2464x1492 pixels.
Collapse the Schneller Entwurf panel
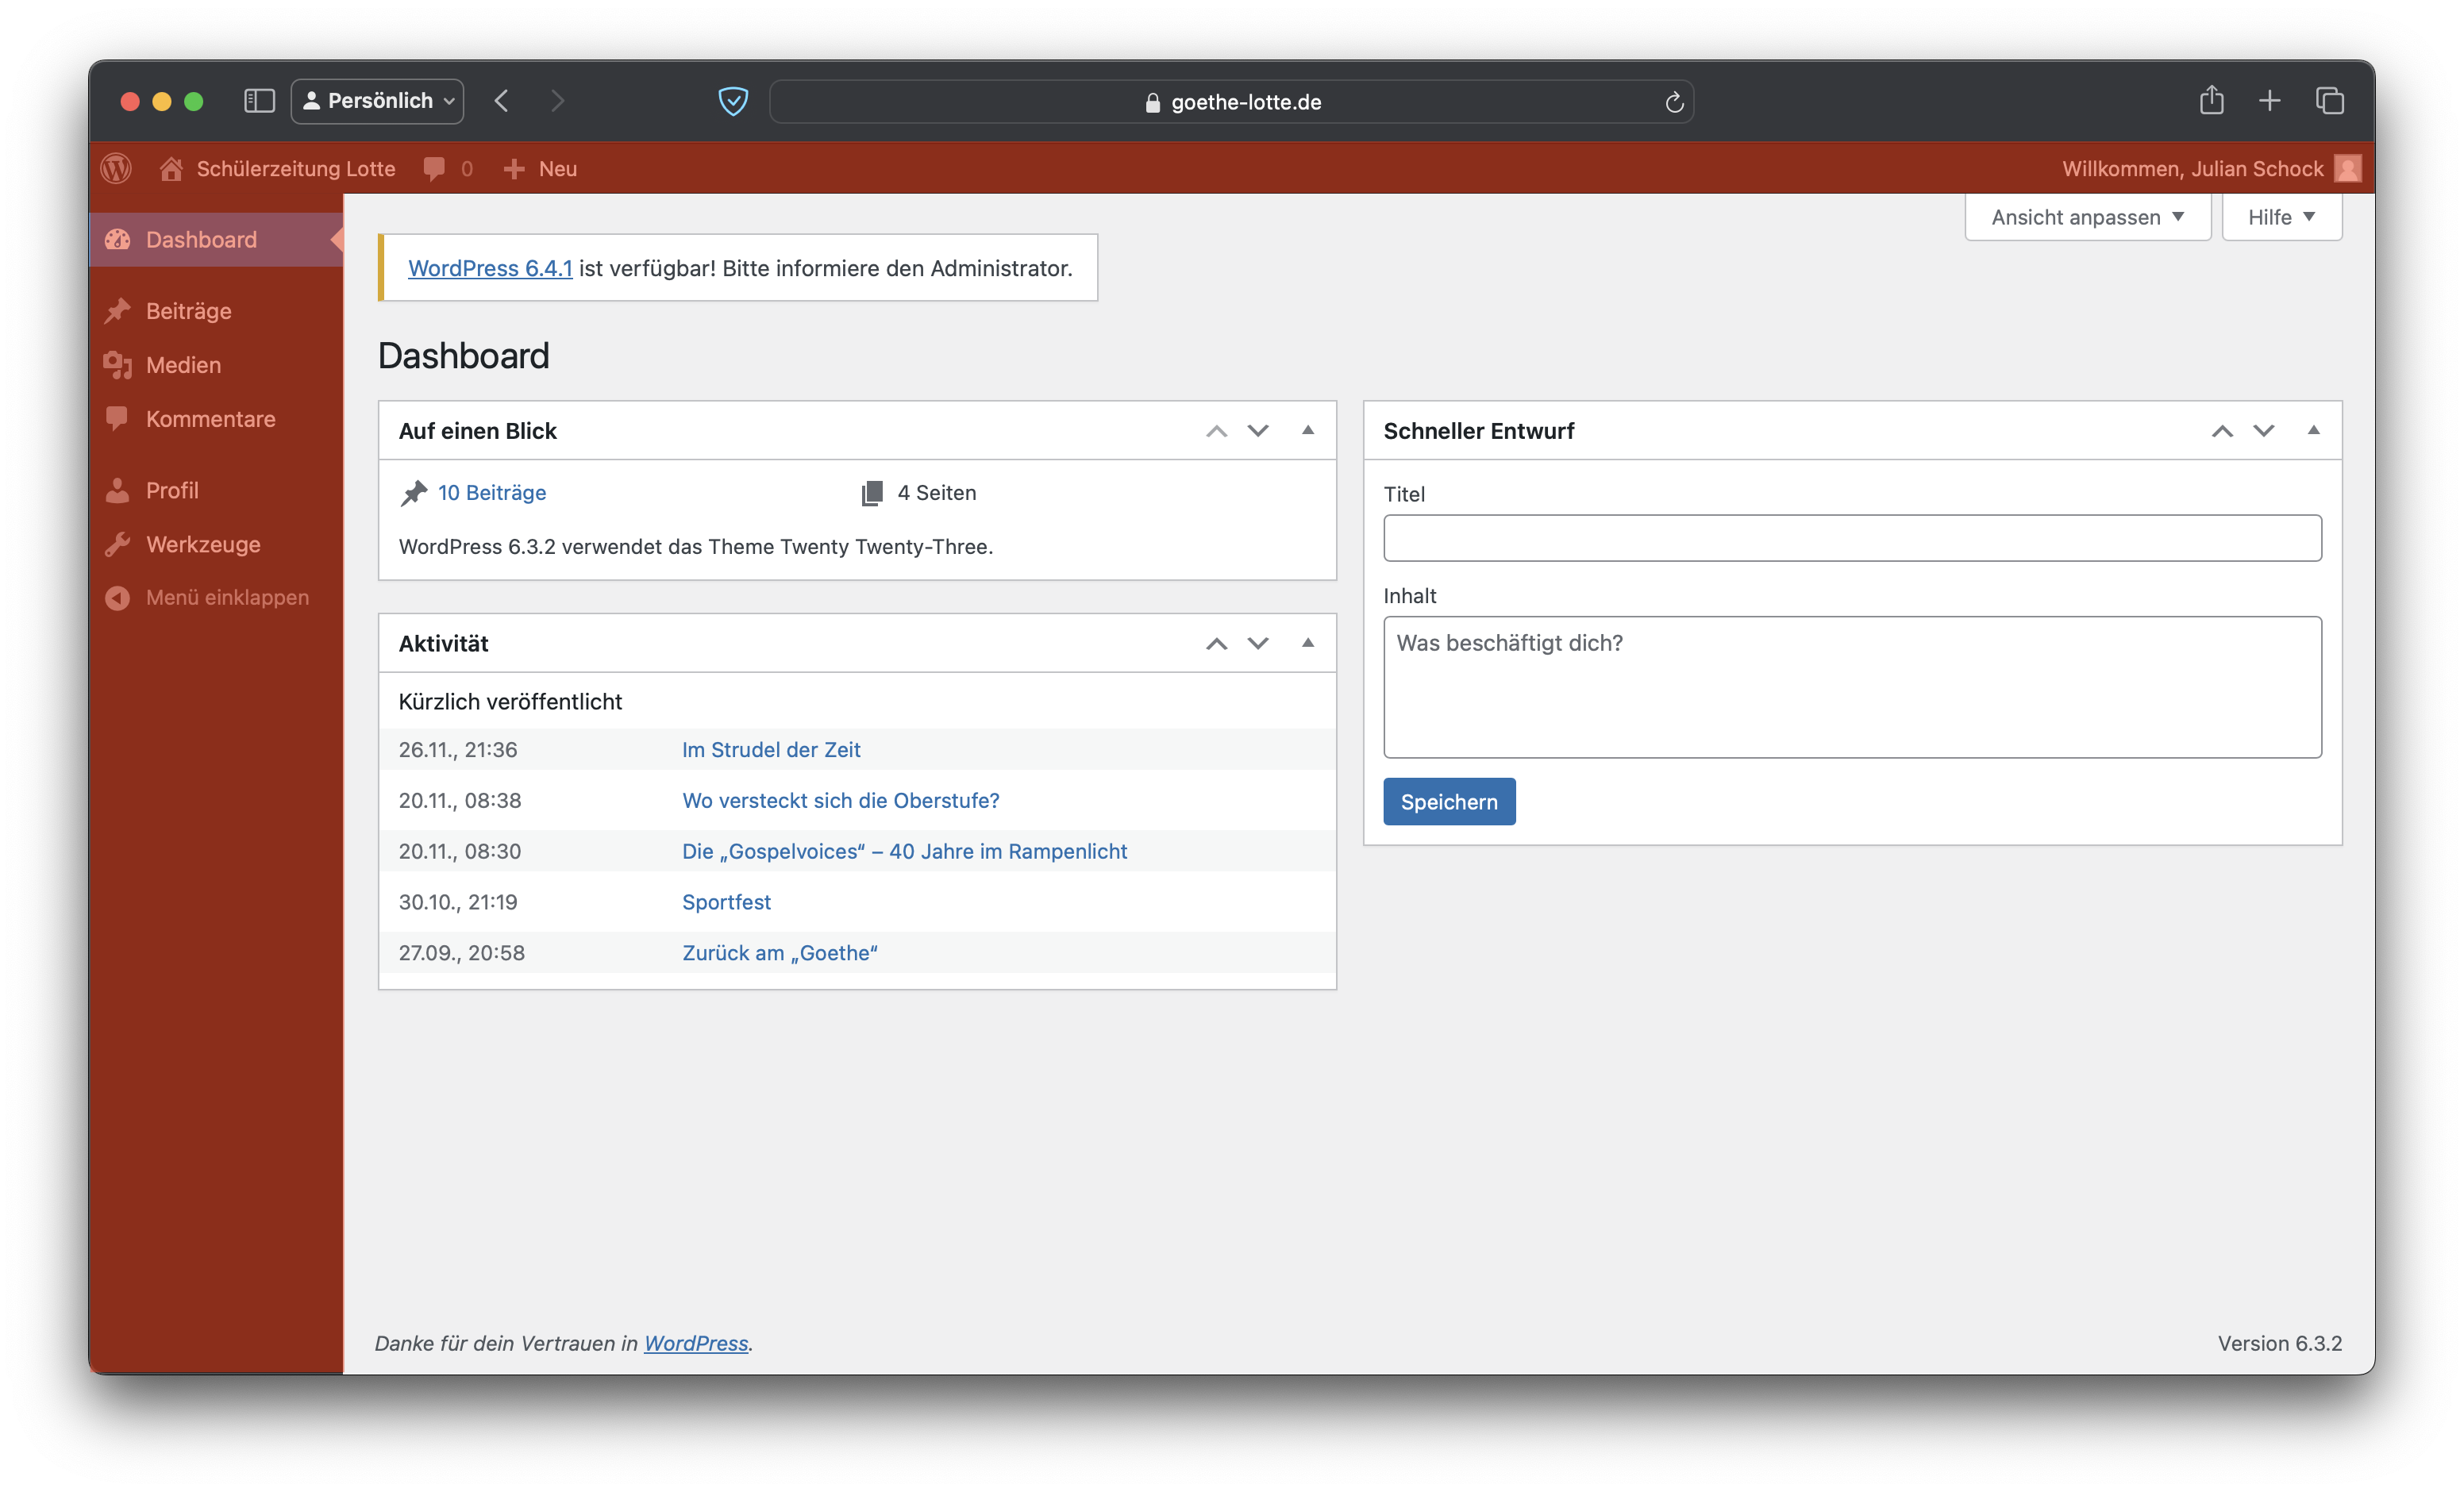2313,430
